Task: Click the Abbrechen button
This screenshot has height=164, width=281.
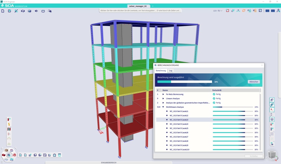Action: [254, 82]
